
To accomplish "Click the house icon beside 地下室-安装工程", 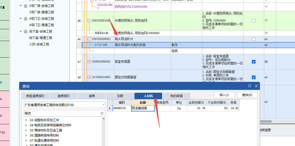I will pyautogui.click(x=26, y=32).
